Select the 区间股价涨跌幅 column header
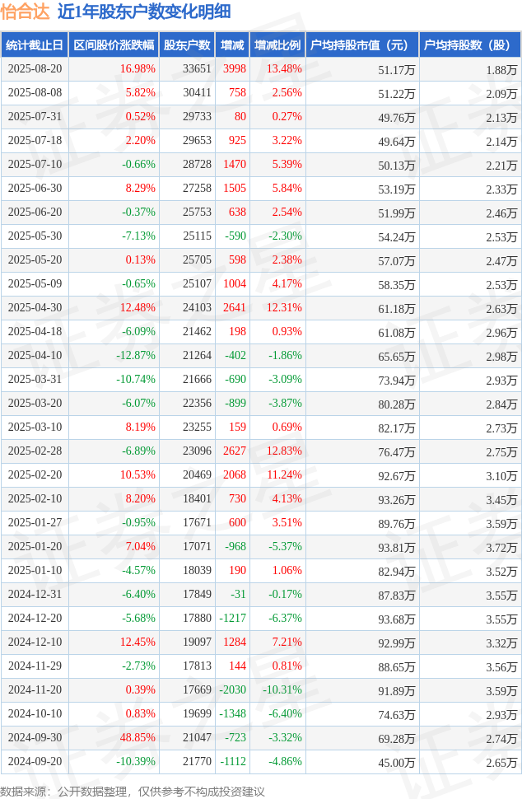Image resolution: width=522 pixels, height=799 pixels. 114,44
